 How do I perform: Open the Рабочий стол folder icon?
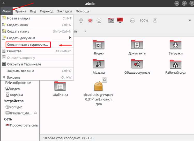tap(176, 64)
